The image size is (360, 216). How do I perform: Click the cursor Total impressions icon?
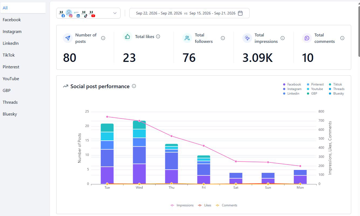coord(247,38)
